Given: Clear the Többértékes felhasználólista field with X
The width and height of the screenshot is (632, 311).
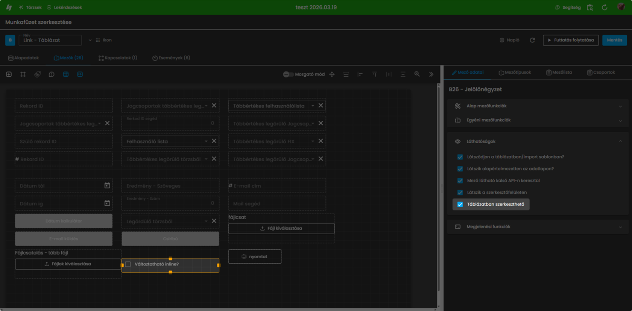Looking at the screenshot, I should (x=321, y=106).
